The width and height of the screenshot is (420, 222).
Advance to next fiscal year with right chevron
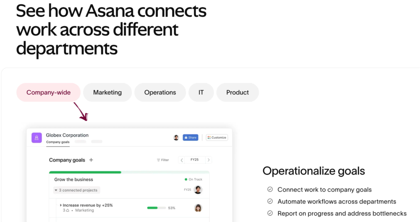(208, 160)
